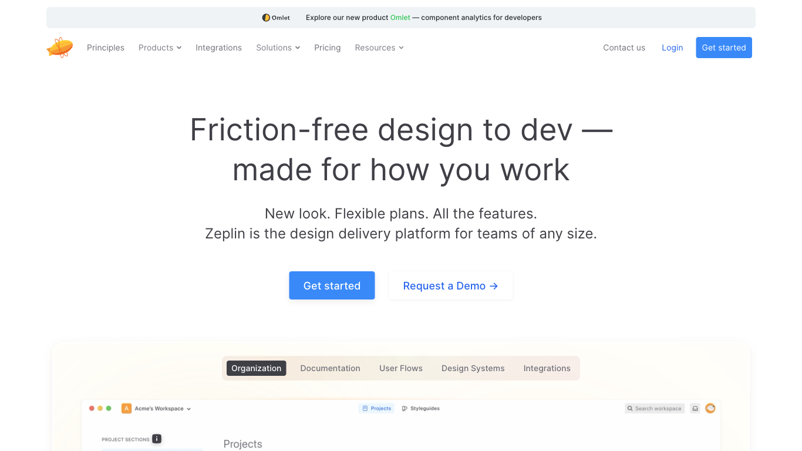Select the Projects tab in the app preview

[376, 409]
